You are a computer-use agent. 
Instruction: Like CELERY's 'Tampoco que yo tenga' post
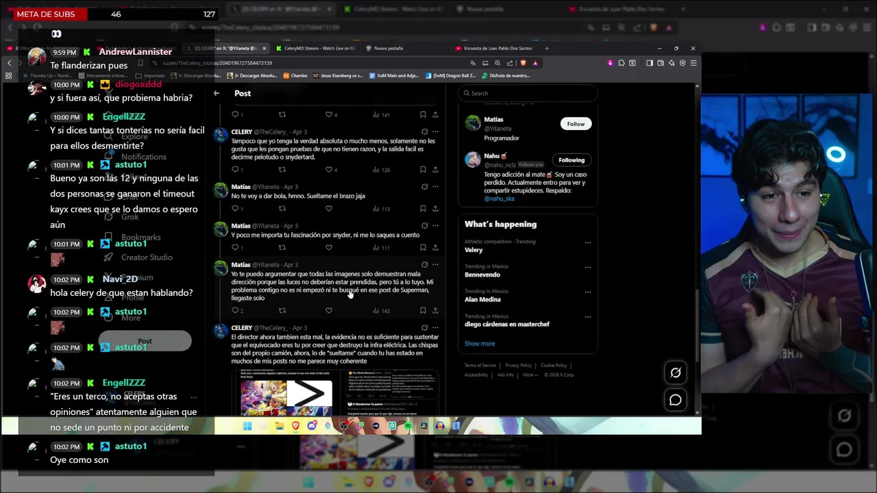click(329, 169)
